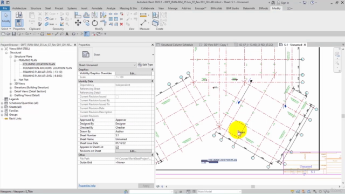Open the File menu
The height and width of the screenshot is (194, 345).
tap(5, 9)
